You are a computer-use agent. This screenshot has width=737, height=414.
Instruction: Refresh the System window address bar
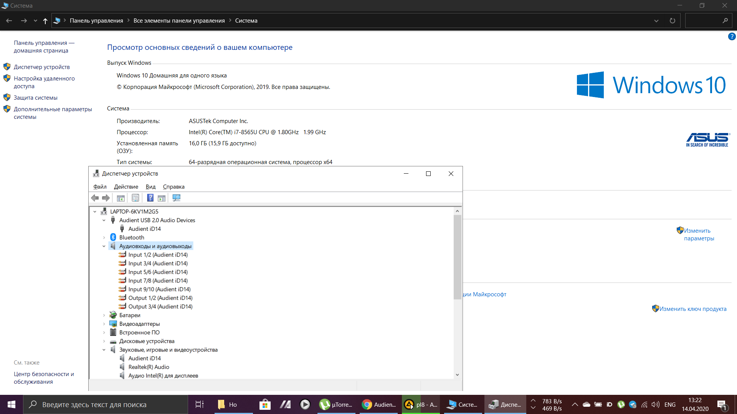(x=672, y=21)
